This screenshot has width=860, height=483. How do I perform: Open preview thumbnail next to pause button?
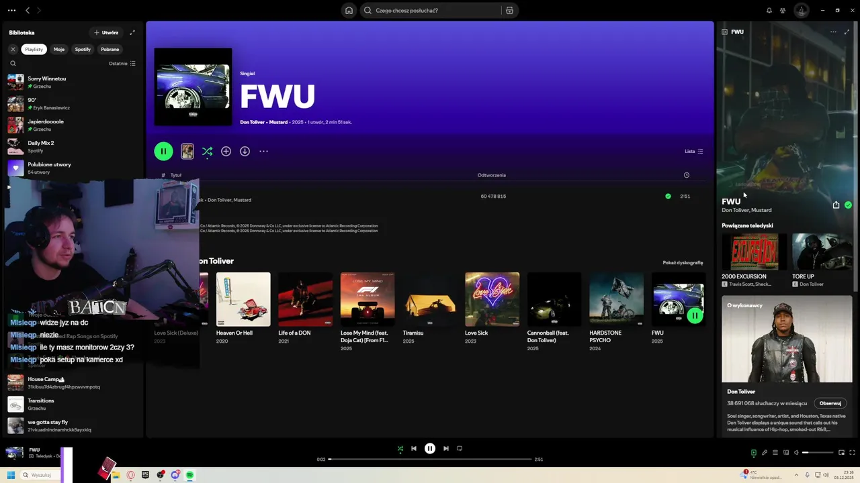[x=187, y=151]
